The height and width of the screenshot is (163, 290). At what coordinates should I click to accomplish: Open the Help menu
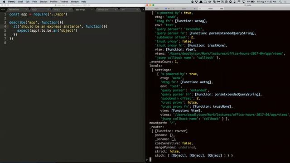(x=83, y=2)
